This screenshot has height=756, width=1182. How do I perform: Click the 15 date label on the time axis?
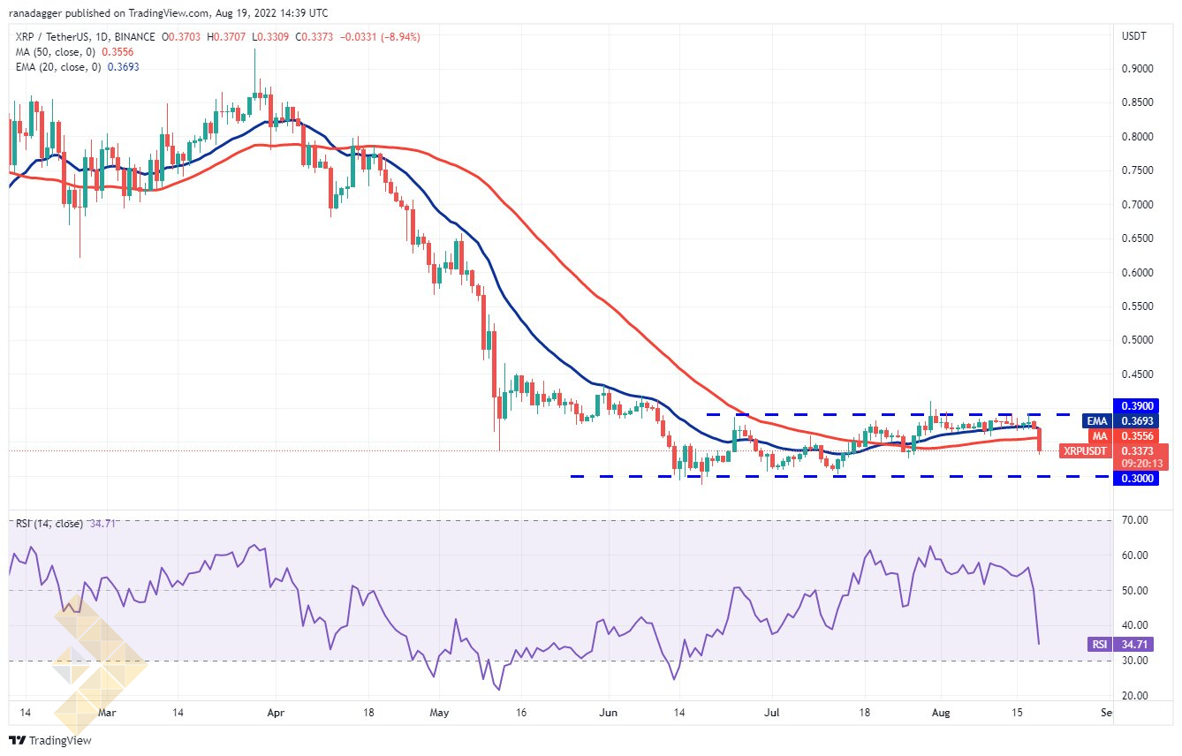(1017, 712)
